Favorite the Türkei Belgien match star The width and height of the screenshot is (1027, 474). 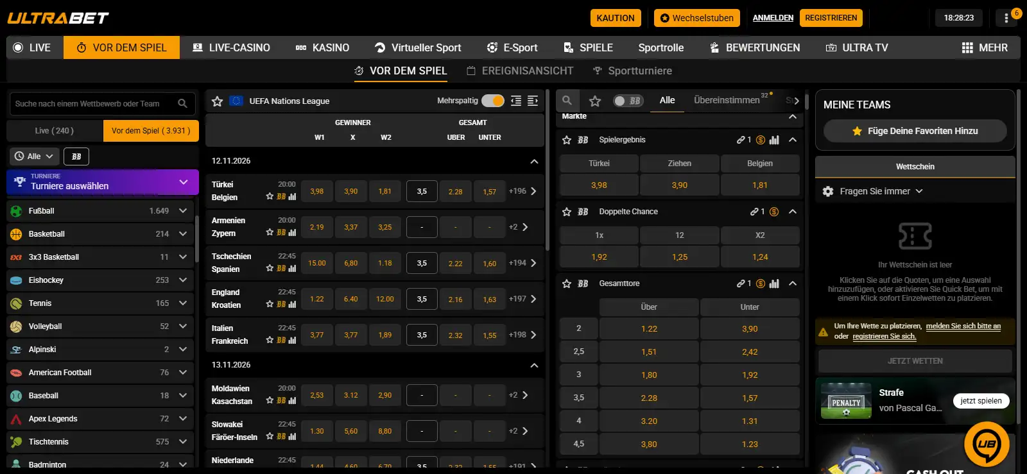click(270, 196)
